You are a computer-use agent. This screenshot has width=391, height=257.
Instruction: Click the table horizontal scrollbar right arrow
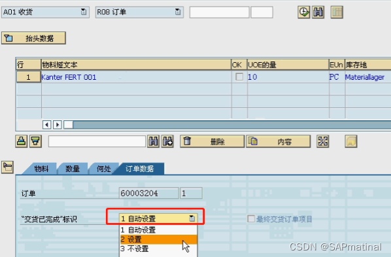point(58,124)
